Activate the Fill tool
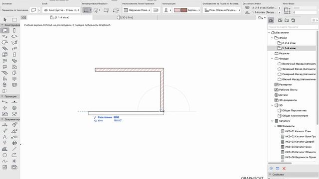Screen dimensions: 319x179 [5, 149]
